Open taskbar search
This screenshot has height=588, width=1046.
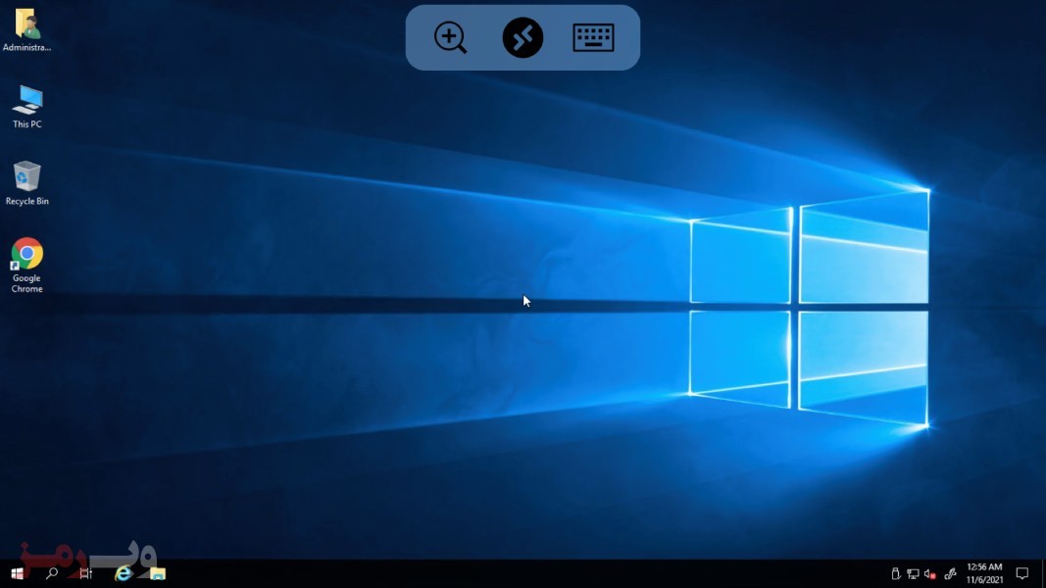click(x=51, y=573)
